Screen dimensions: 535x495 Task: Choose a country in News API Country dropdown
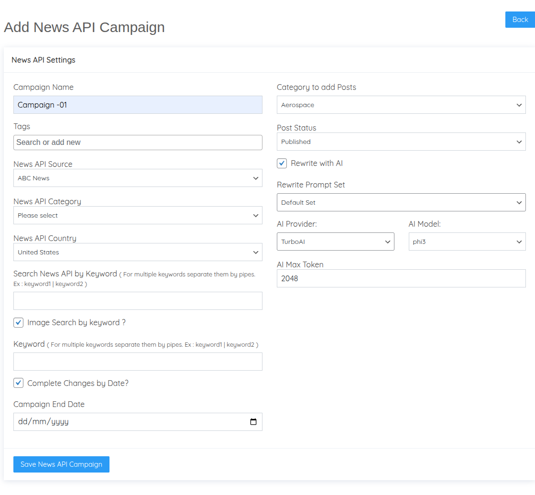pyautogui.click(x=138, y=252)
